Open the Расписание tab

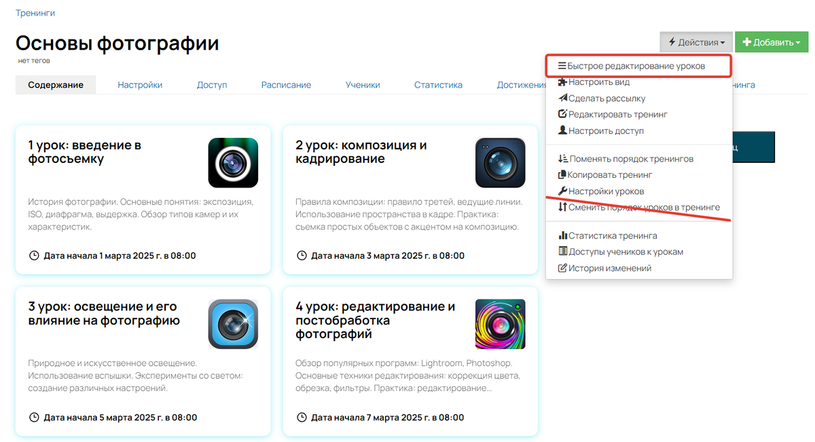point(286,85)
